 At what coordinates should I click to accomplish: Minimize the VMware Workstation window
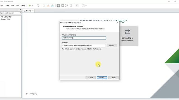[x=169, y=1]
